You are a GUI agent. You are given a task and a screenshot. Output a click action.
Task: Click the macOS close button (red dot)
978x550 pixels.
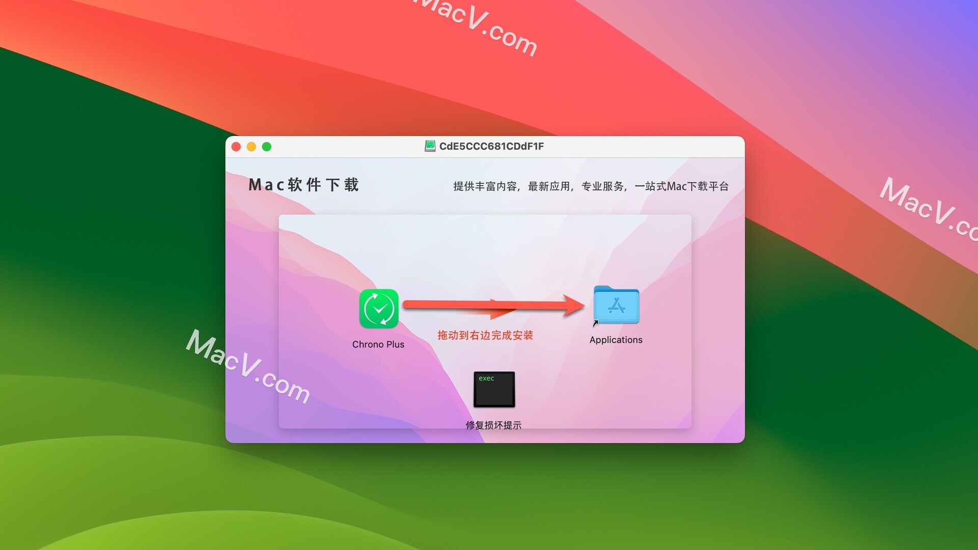point(236,145)
